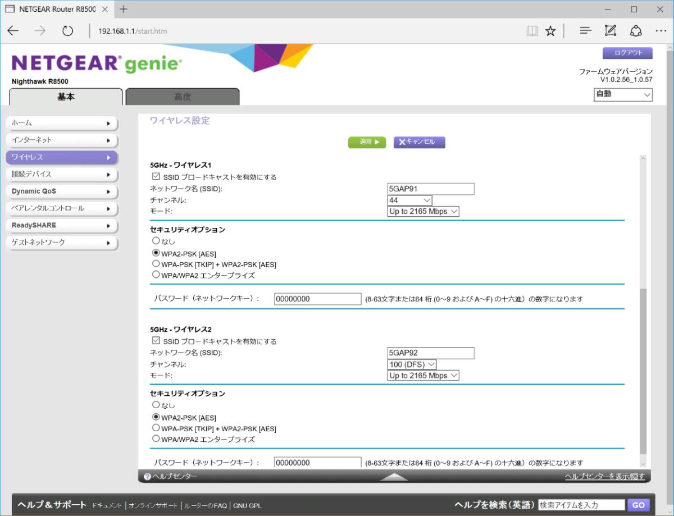Image resolution: width=674 pixels, height=516 pixels.
Task: Switch to the 高度 tab
Action: [183, 97]
